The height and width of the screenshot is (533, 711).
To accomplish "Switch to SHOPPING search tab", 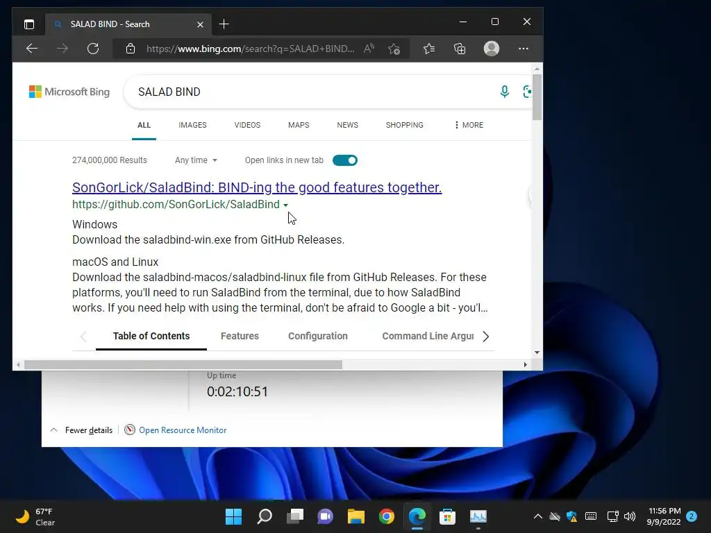I will (405, 125).
